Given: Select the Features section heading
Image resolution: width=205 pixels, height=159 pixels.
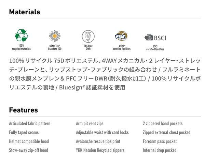Looking at the screenshot, I should (23, 110).
